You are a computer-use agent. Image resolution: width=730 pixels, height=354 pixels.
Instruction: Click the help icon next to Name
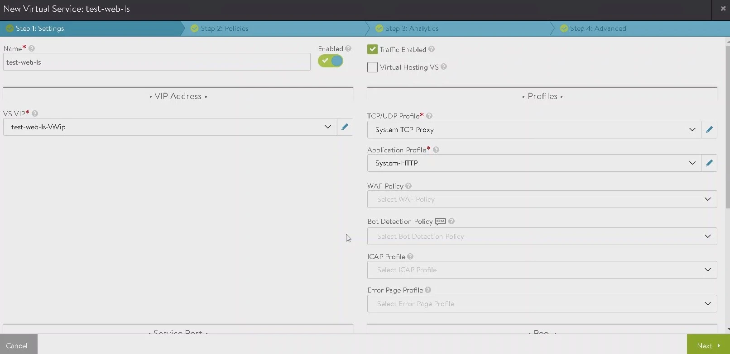point(32,48)
